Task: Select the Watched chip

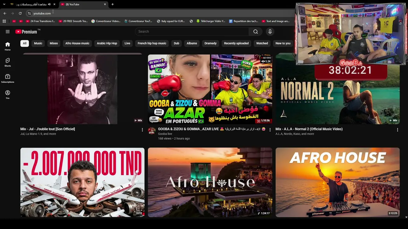Action: tap(262, 43)
